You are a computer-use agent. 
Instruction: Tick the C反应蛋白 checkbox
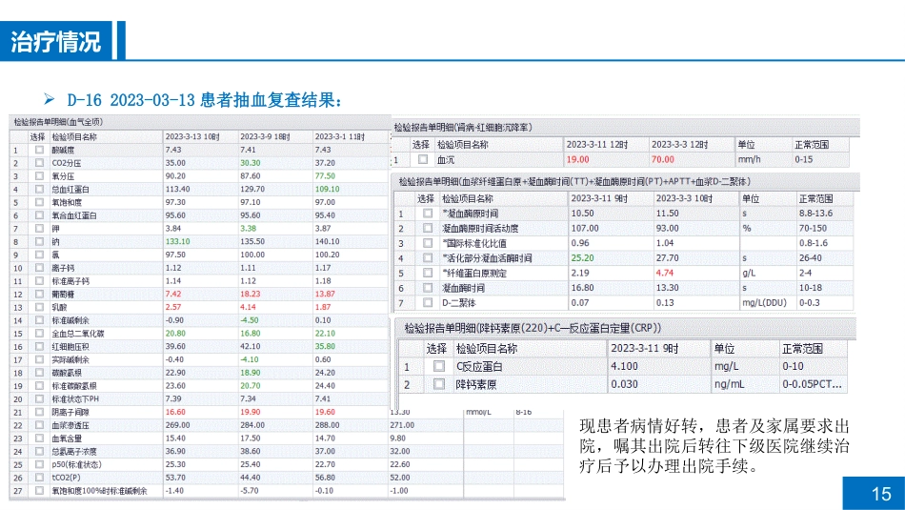click(x=438, y=366)
